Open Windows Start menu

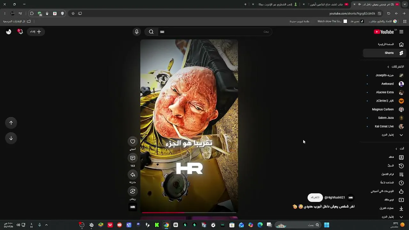(x=327, y=225)
